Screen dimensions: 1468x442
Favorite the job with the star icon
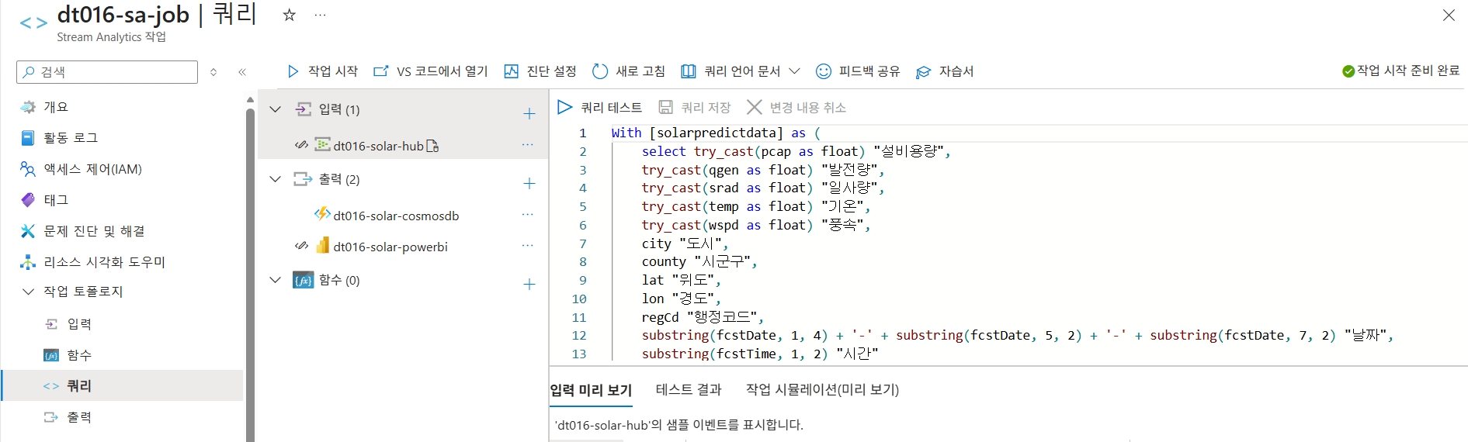click(x=289, y=15)
